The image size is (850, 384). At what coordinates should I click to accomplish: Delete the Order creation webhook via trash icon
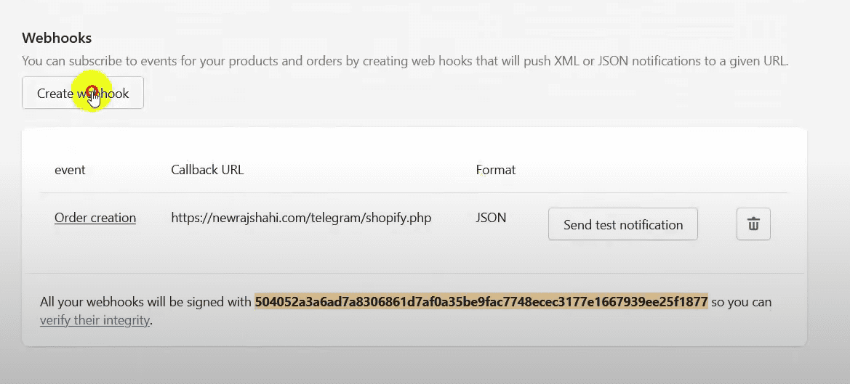(753, 224)
